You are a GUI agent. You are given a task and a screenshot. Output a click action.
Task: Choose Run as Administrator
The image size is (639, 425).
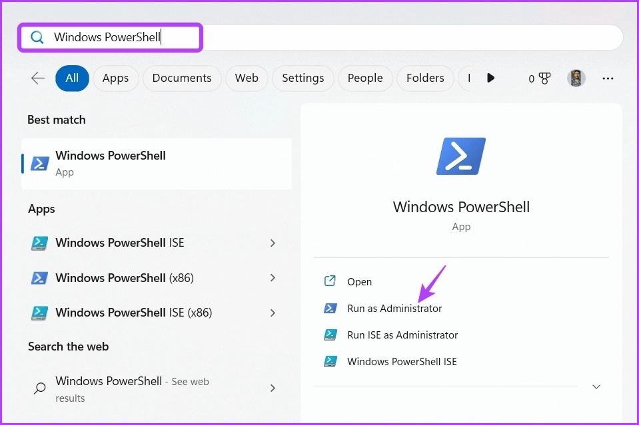pyautogui.click(x=394, y=309)
